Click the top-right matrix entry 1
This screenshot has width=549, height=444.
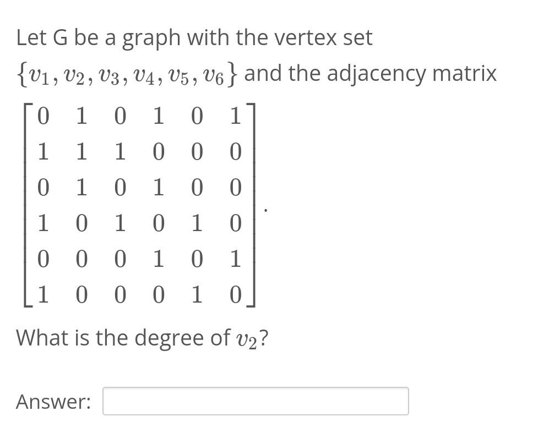tap(235, 116)
